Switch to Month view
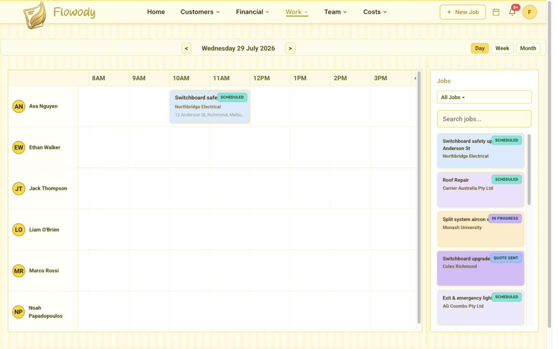Image resolution: width=558 pixels, height=349 pixels. (528, 48)
